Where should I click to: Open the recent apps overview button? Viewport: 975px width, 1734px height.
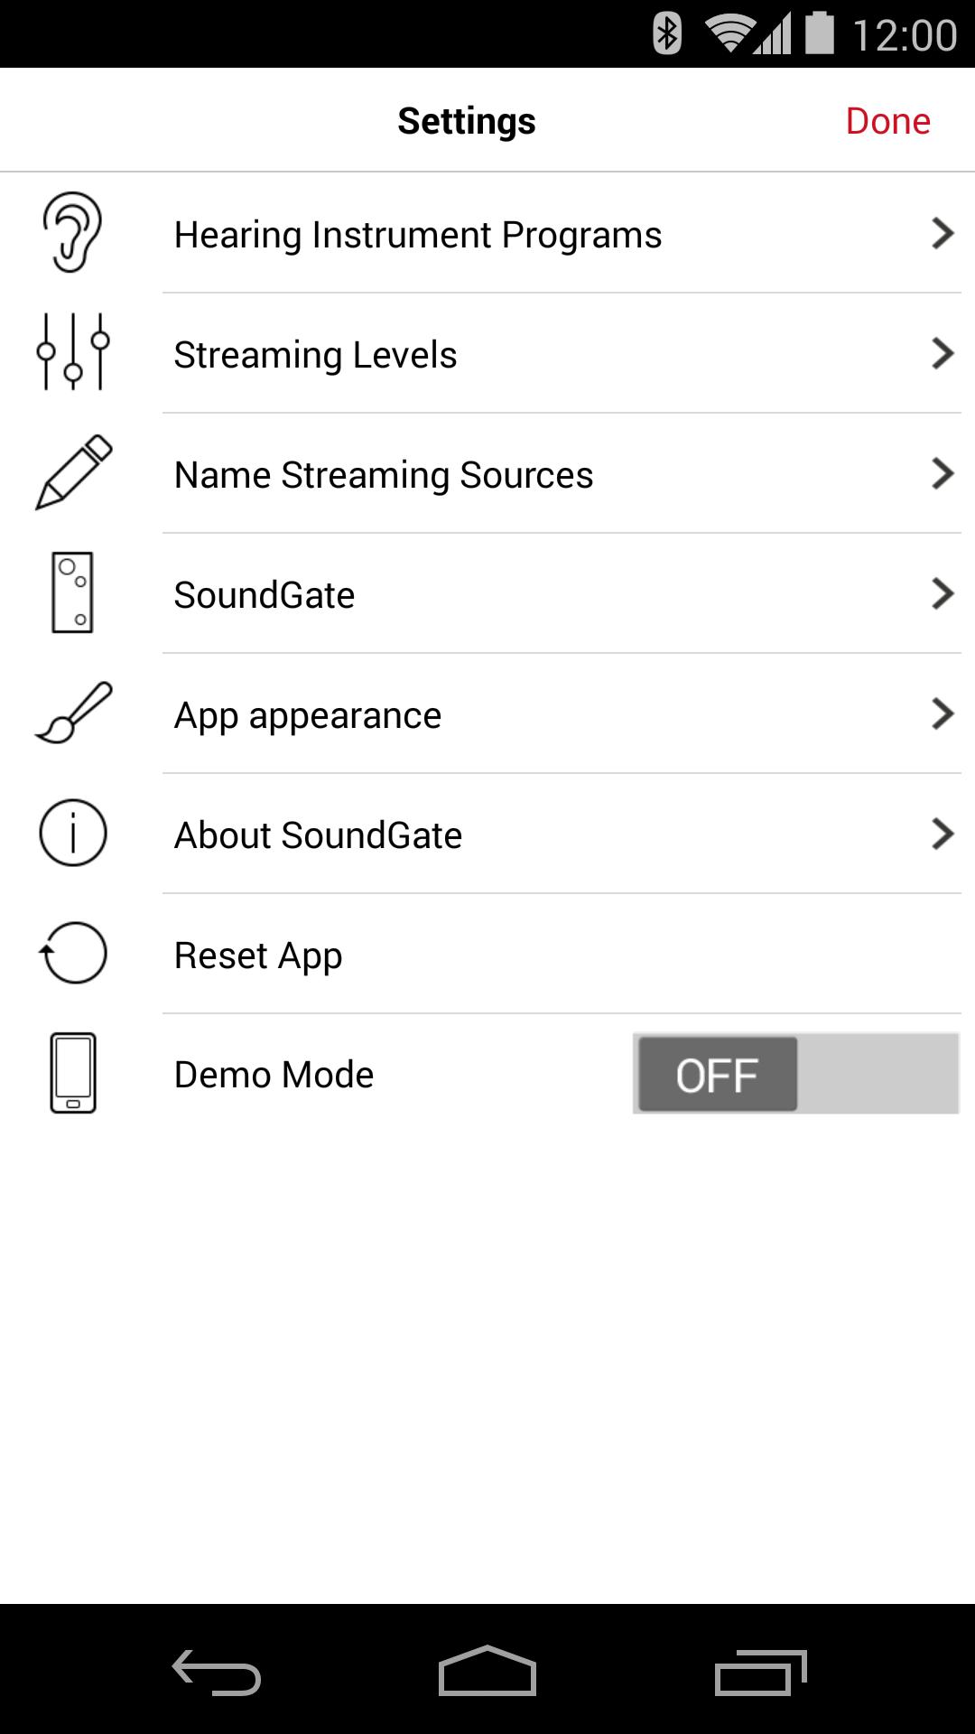point(760,1672)
